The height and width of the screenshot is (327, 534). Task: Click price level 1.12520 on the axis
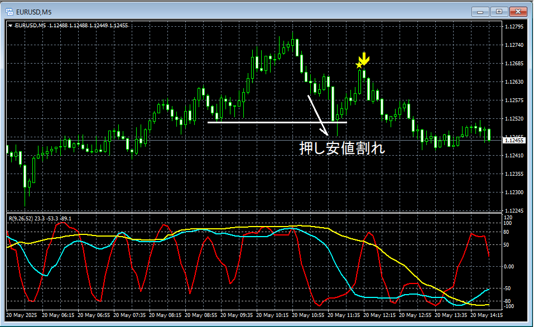(x=514, y=118)
